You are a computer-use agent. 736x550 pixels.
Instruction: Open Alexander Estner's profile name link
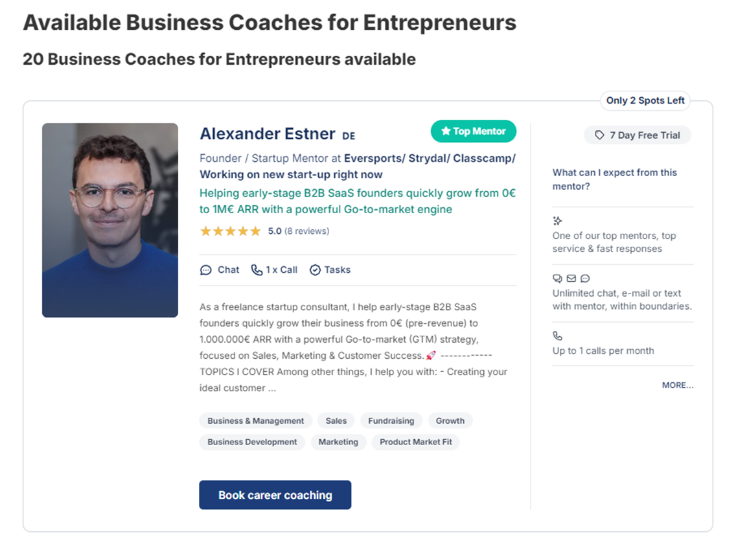point(268,133)
